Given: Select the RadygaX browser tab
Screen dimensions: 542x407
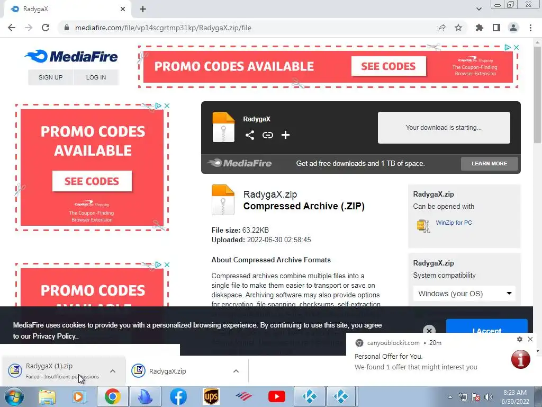Looking at the screenshot, I should tap(67, 10).
